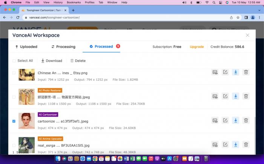The width and height of the screenshot is (264, 164).
Task: Preview the real_esrga ... BF3UIAA1SI5.jpg image
Action: click(x=215, y=144)
